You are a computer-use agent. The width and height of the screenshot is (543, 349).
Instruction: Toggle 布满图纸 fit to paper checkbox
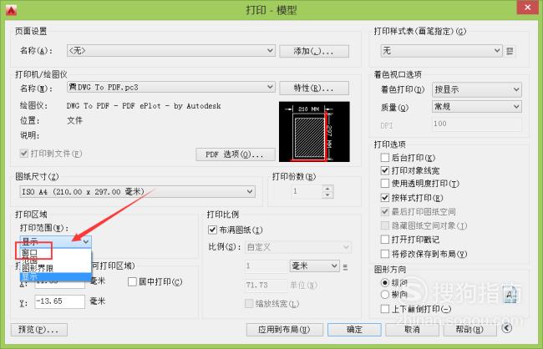[212, 230]
